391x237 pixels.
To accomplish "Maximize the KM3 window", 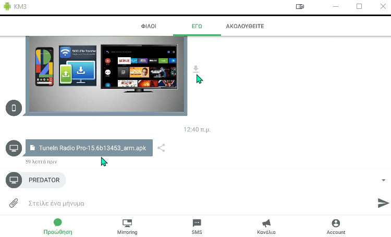I will point(359,6).
